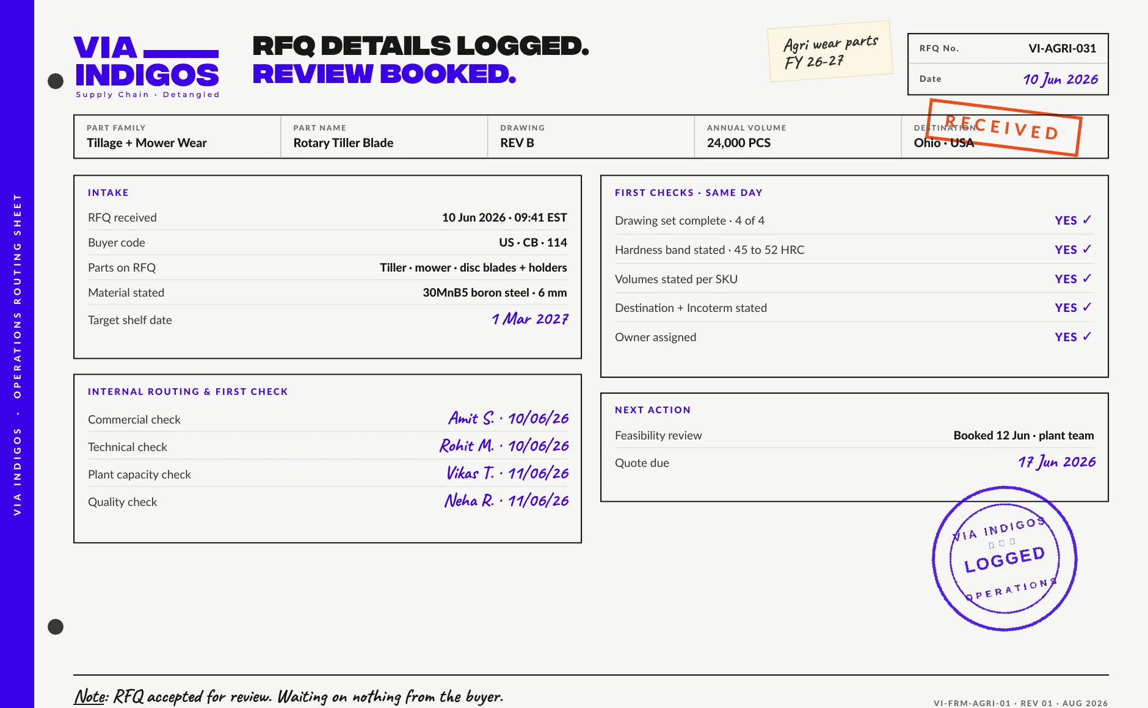Click the Technical check signature 'Rohit M.'
This screenshot has width=1148, height=708.
tap(467, 446)
